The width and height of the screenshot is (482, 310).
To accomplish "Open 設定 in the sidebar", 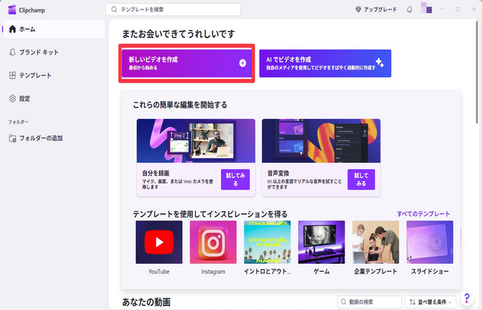I will coord(24,99).
